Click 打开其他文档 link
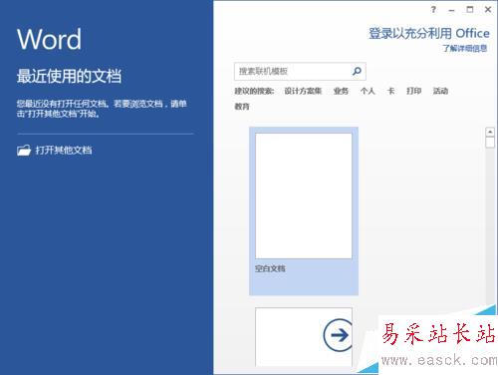This screenshot has width=498, height=375. pos(64,151)
